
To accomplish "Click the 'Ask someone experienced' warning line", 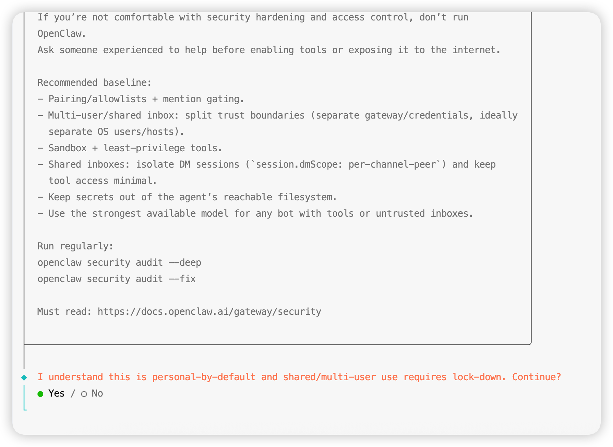I will tap(269, 50).
